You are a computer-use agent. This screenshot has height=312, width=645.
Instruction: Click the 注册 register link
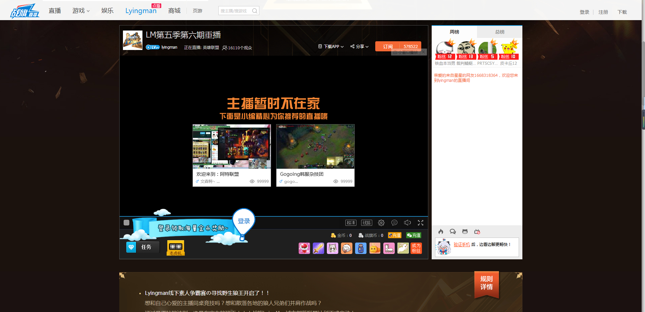[x=603, y=12]
